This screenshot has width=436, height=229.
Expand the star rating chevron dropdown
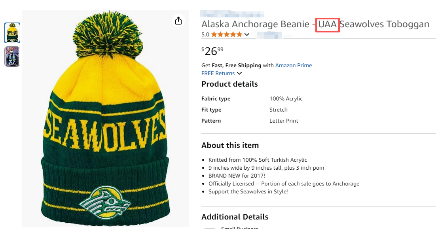247,34
